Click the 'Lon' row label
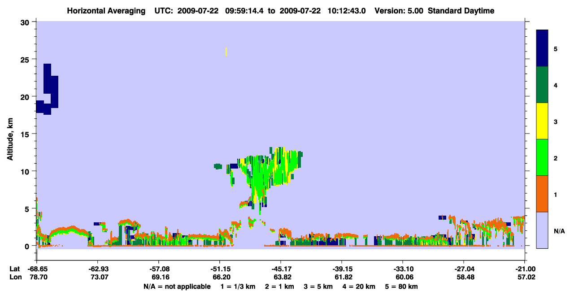583x299 pixels. pyautogui.click(x=14, y=277)
